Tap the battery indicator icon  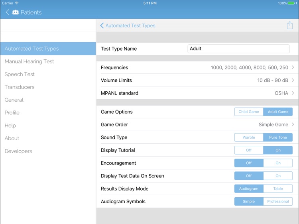tap(292, 3)
